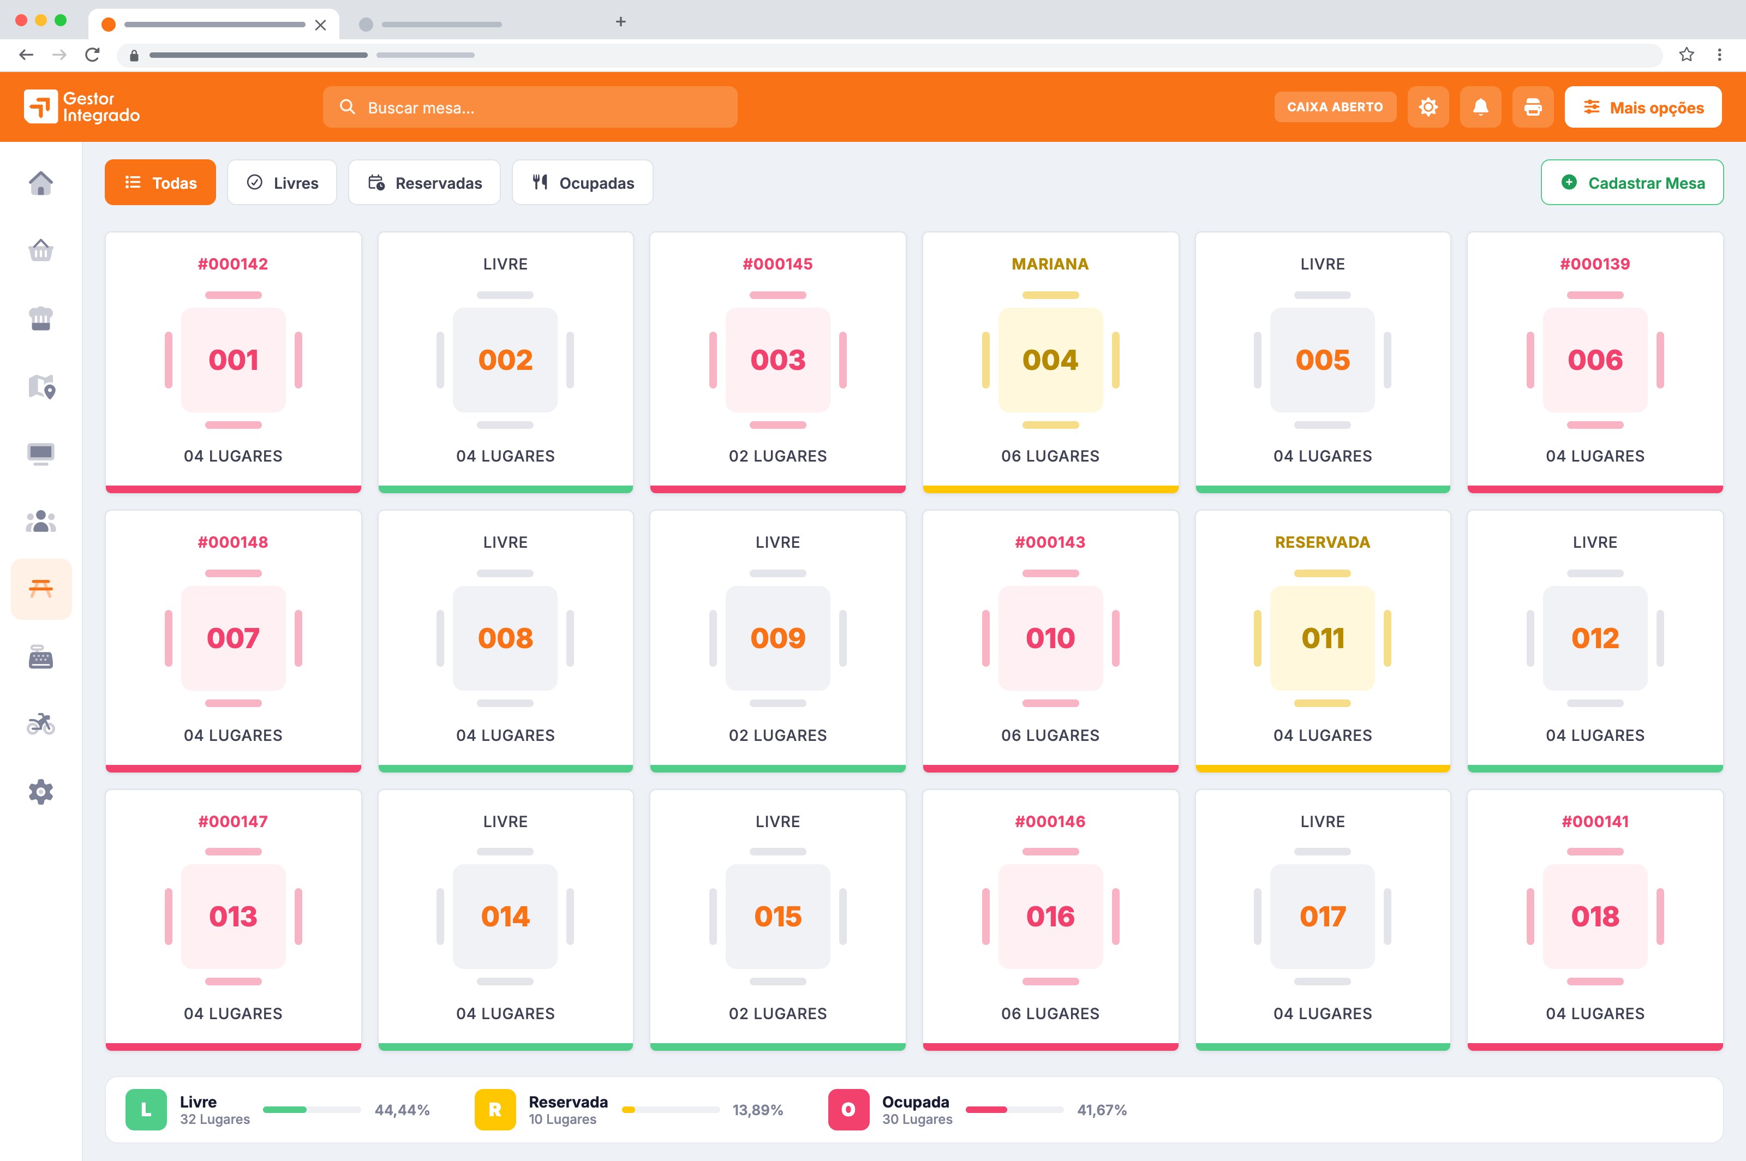Click the green L Livre legend badge

coord(146,1110)
